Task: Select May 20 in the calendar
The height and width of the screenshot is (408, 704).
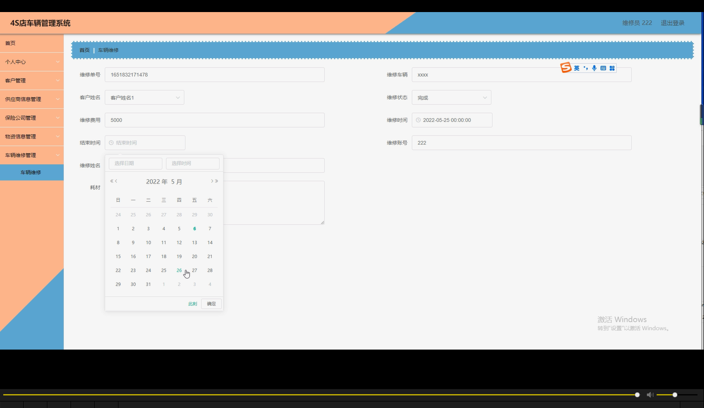Action: click(195, 256)
